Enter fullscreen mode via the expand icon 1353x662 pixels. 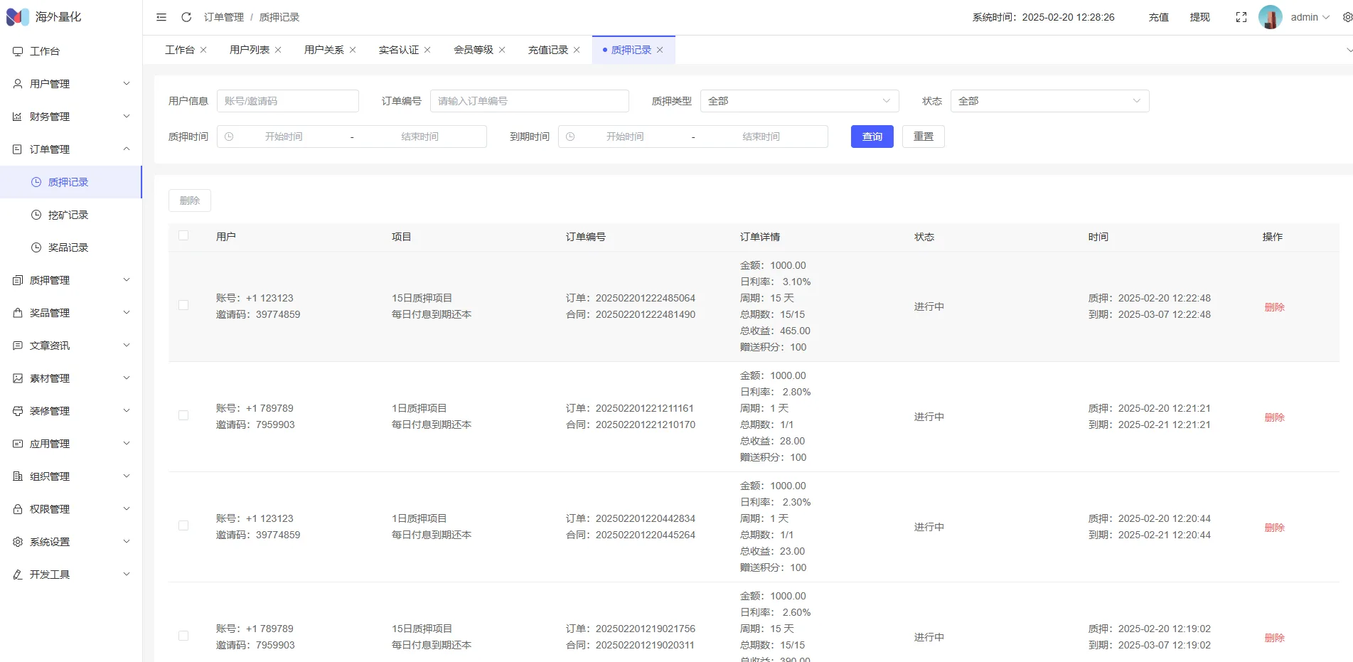tap(1241, 17)
